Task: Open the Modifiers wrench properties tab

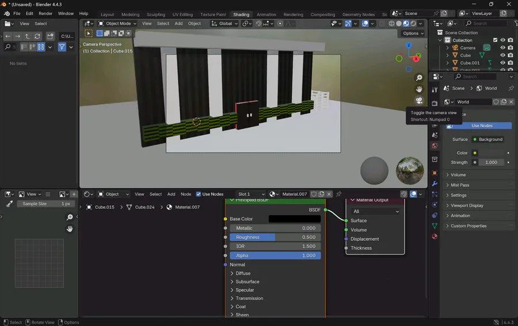Action: click(435, 183)
